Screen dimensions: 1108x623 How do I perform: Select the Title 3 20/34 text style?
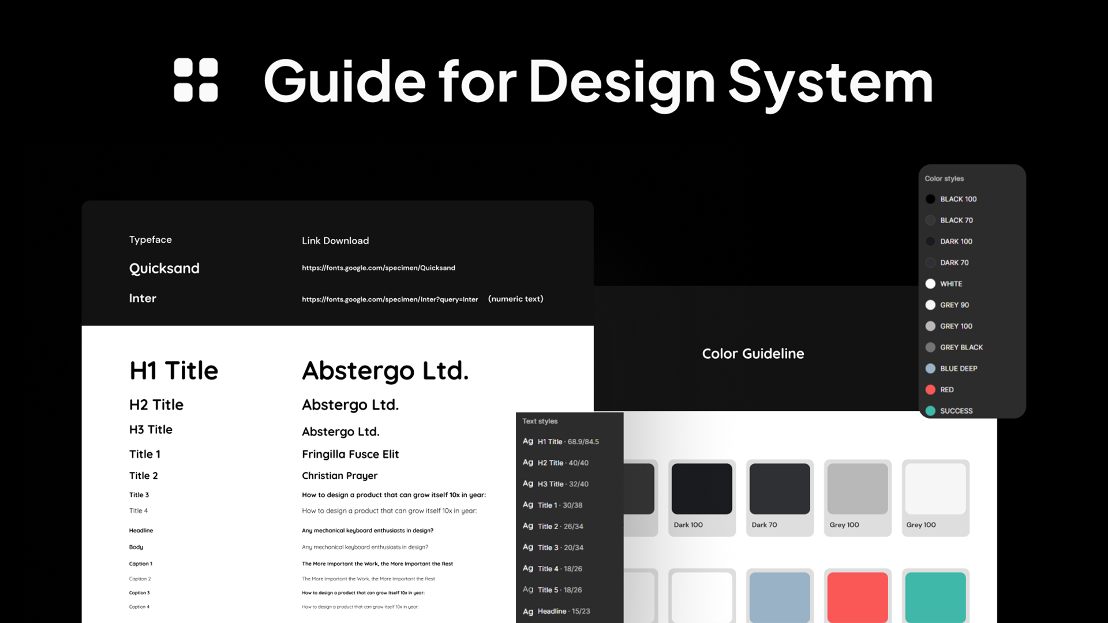(560, 547)
